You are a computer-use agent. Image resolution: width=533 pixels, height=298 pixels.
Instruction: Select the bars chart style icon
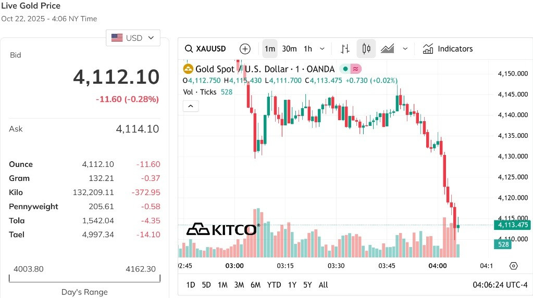click(345, 49)
